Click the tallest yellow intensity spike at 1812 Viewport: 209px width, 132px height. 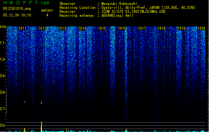42,126
